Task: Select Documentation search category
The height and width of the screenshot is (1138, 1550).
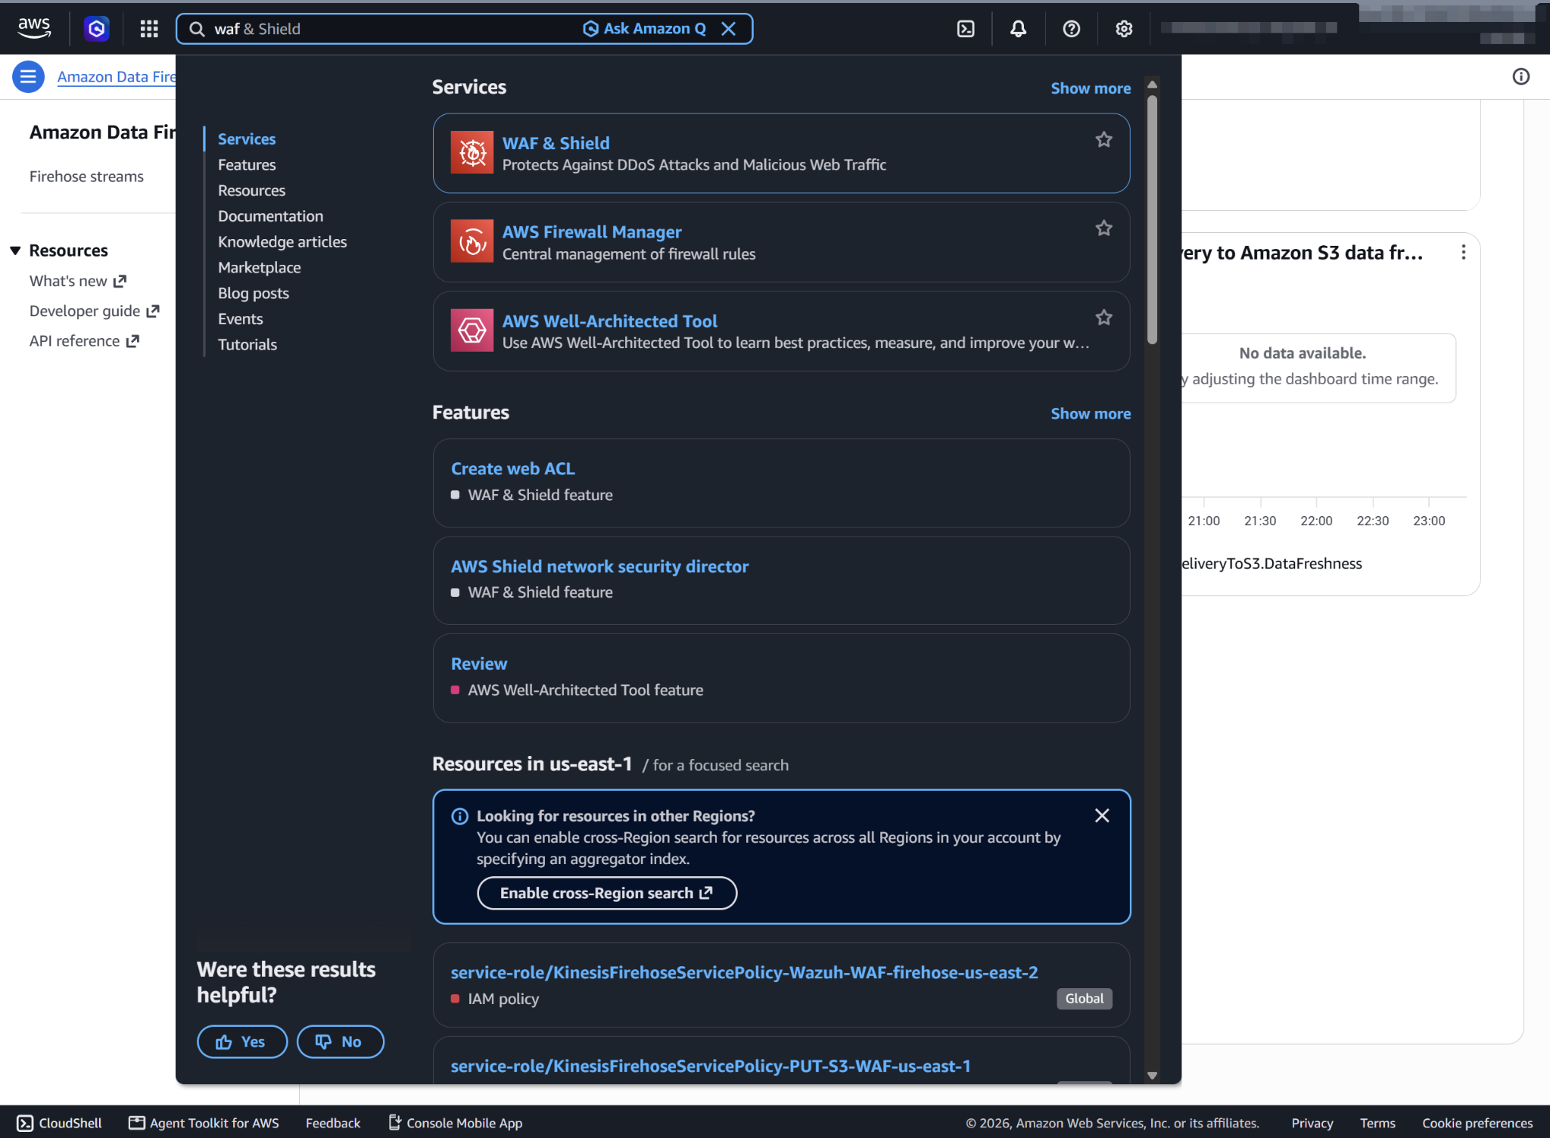Action: point(270,216)
